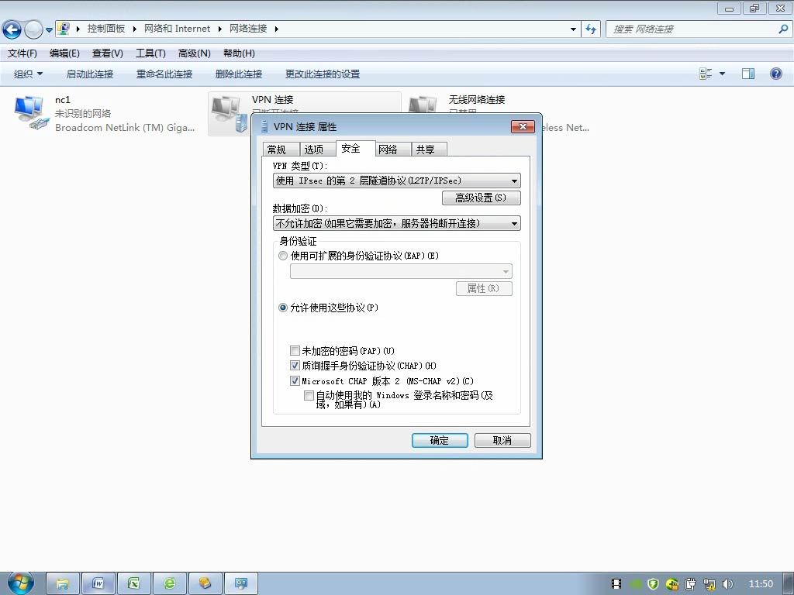The height and width of the screenshot is (595, 794).
Task: Click Broadcom NetLink adapter text under nc1
Action: 125,128
